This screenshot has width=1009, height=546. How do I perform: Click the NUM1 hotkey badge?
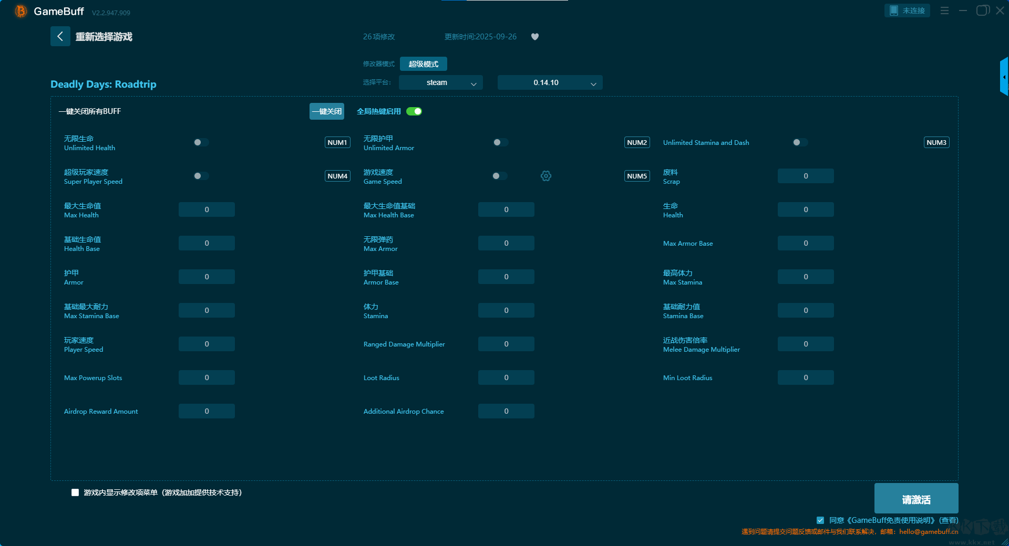click(337, 142)
